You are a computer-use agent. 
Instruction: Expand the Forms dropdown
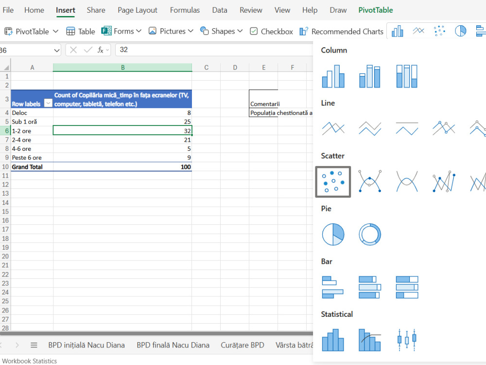point(139,31)
